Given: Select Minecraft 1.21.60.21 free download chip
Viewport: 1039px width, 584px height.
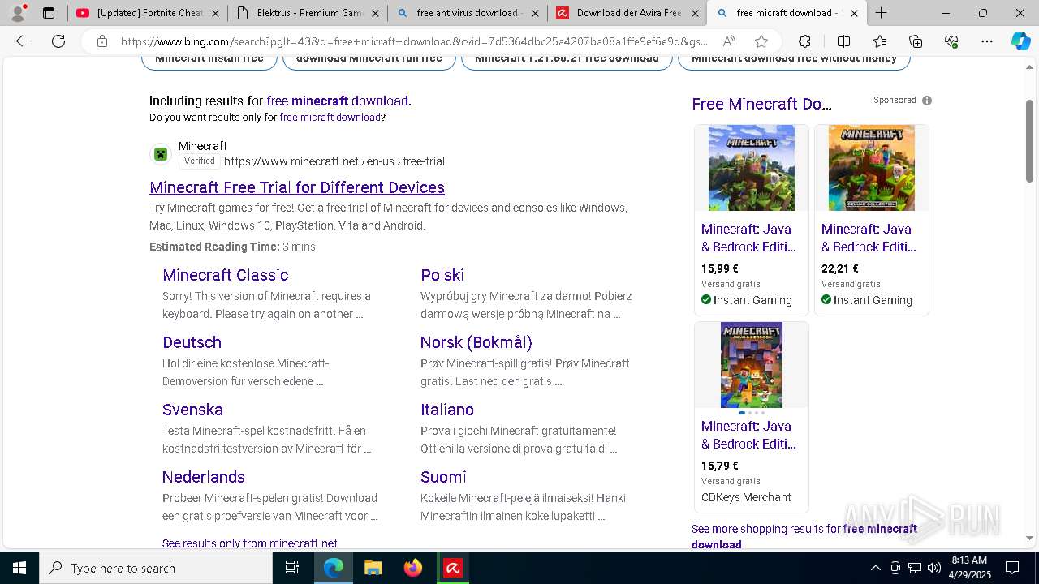Looking at the screenshot, I should pyautogui.click(x=567, y=58).
